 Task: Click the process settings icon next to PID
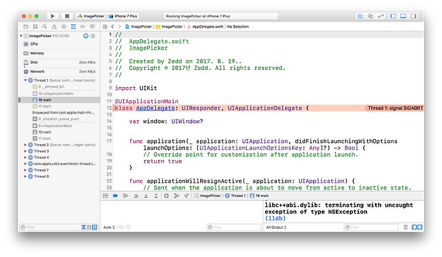click(x=93, y=36)
